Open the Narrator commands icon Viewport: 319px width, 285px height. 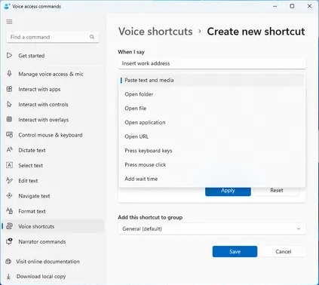[9, 241]
